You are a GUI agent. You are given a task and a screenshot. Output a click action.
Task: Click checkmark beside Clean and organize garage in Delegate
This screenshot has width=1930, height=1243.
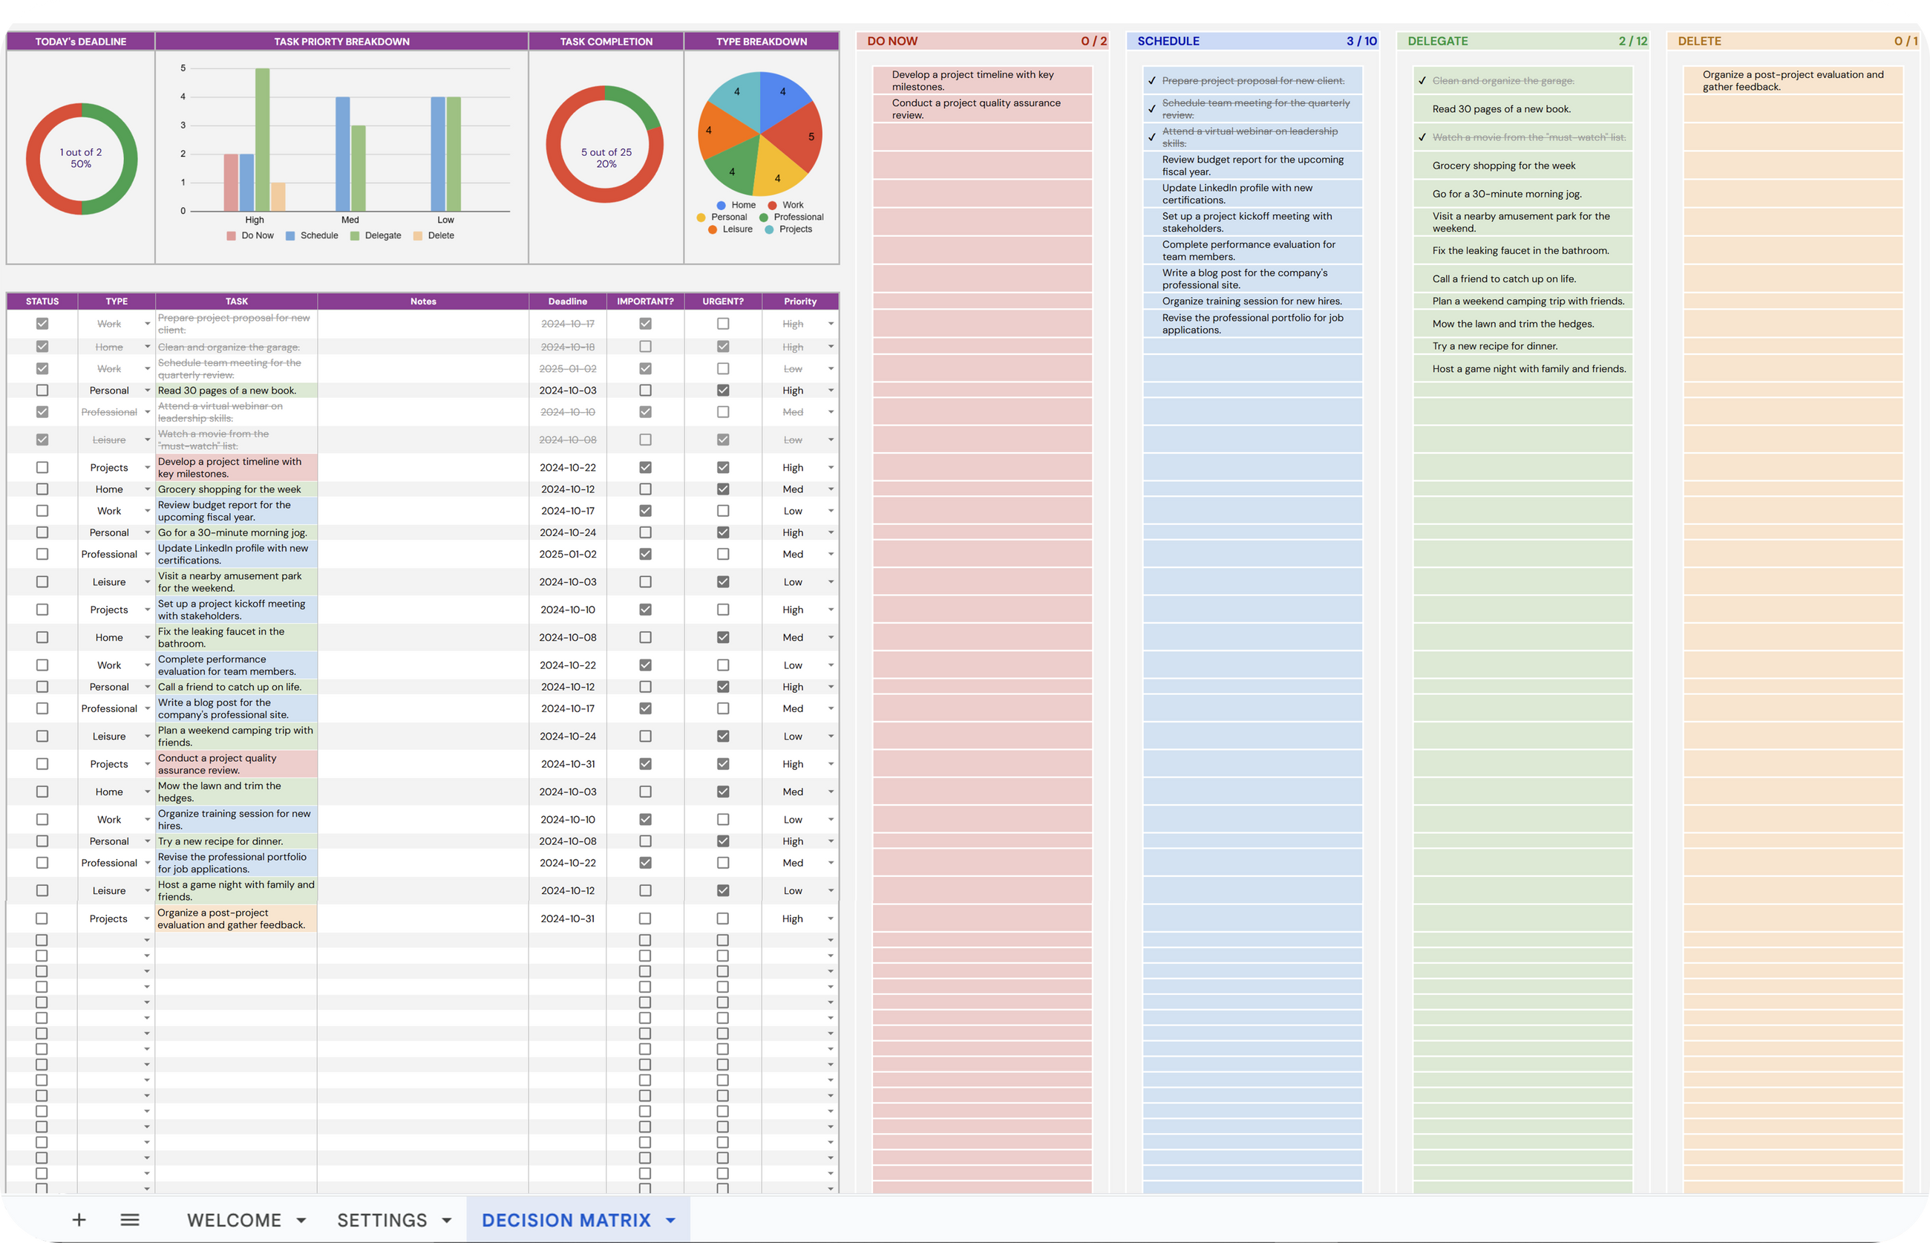click(1422, 81)
